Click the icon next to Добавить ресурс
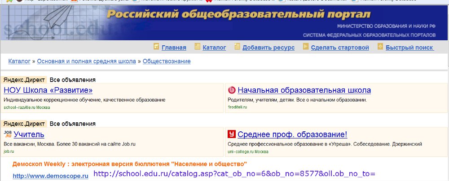The image size is (449, 181). coord(237,47)
